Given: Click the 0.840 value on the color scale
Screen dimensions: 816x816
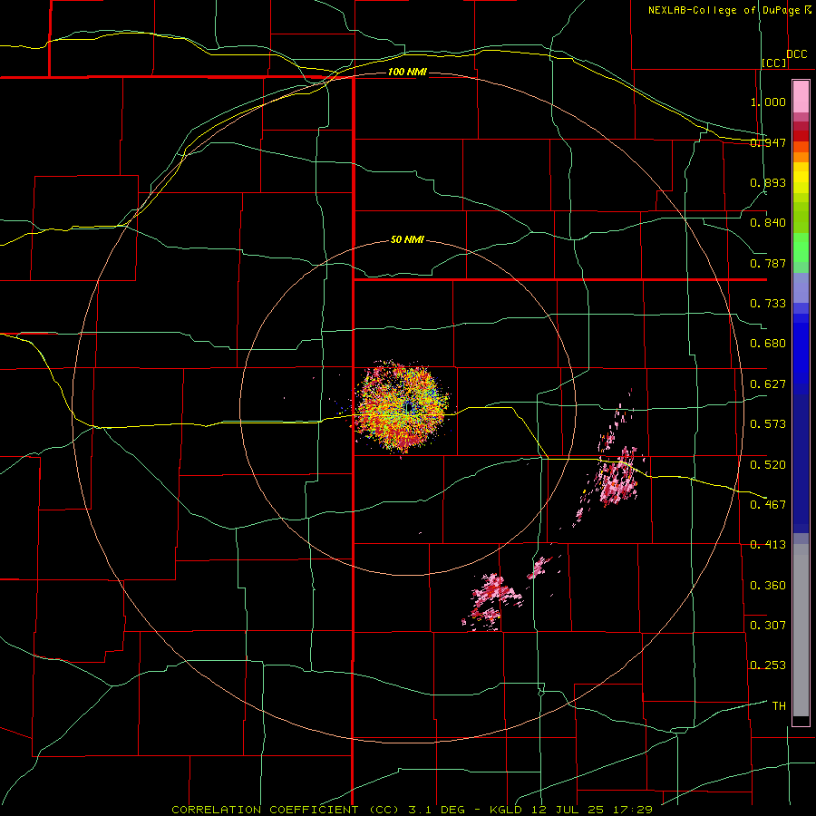Looking at the screenshot, I should click(x=768, y=223).
